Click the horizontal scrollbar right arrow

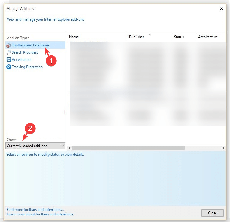223,148
